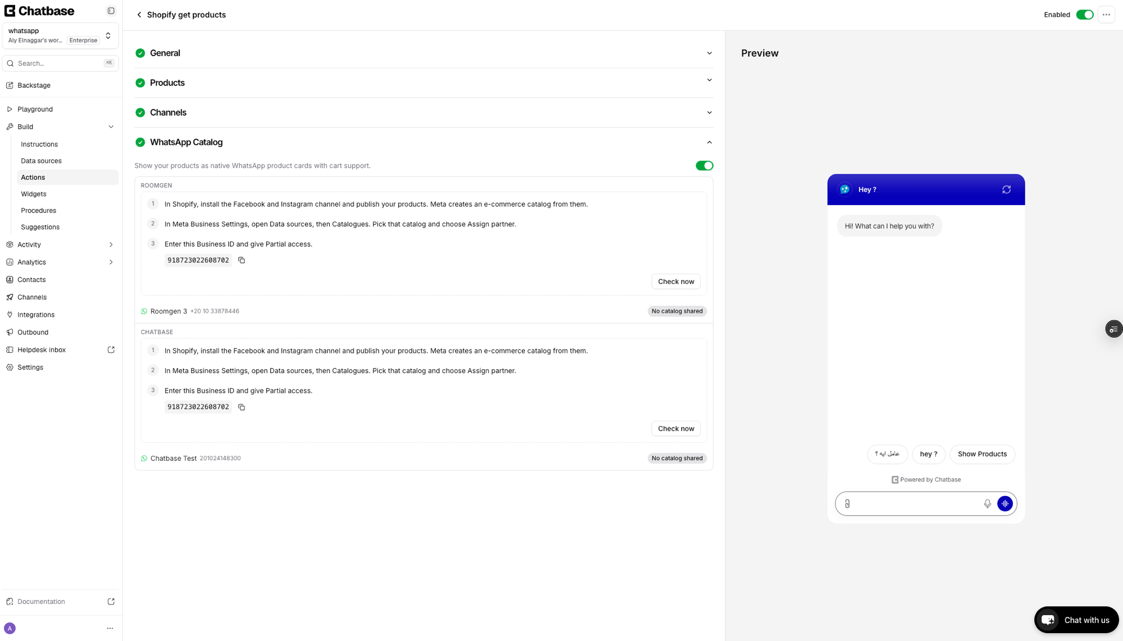The height and width of the screenshot is (641, 1123).
Task: Click the green check icon beside General
Action: pyautogui.click(x=140, y=53)
